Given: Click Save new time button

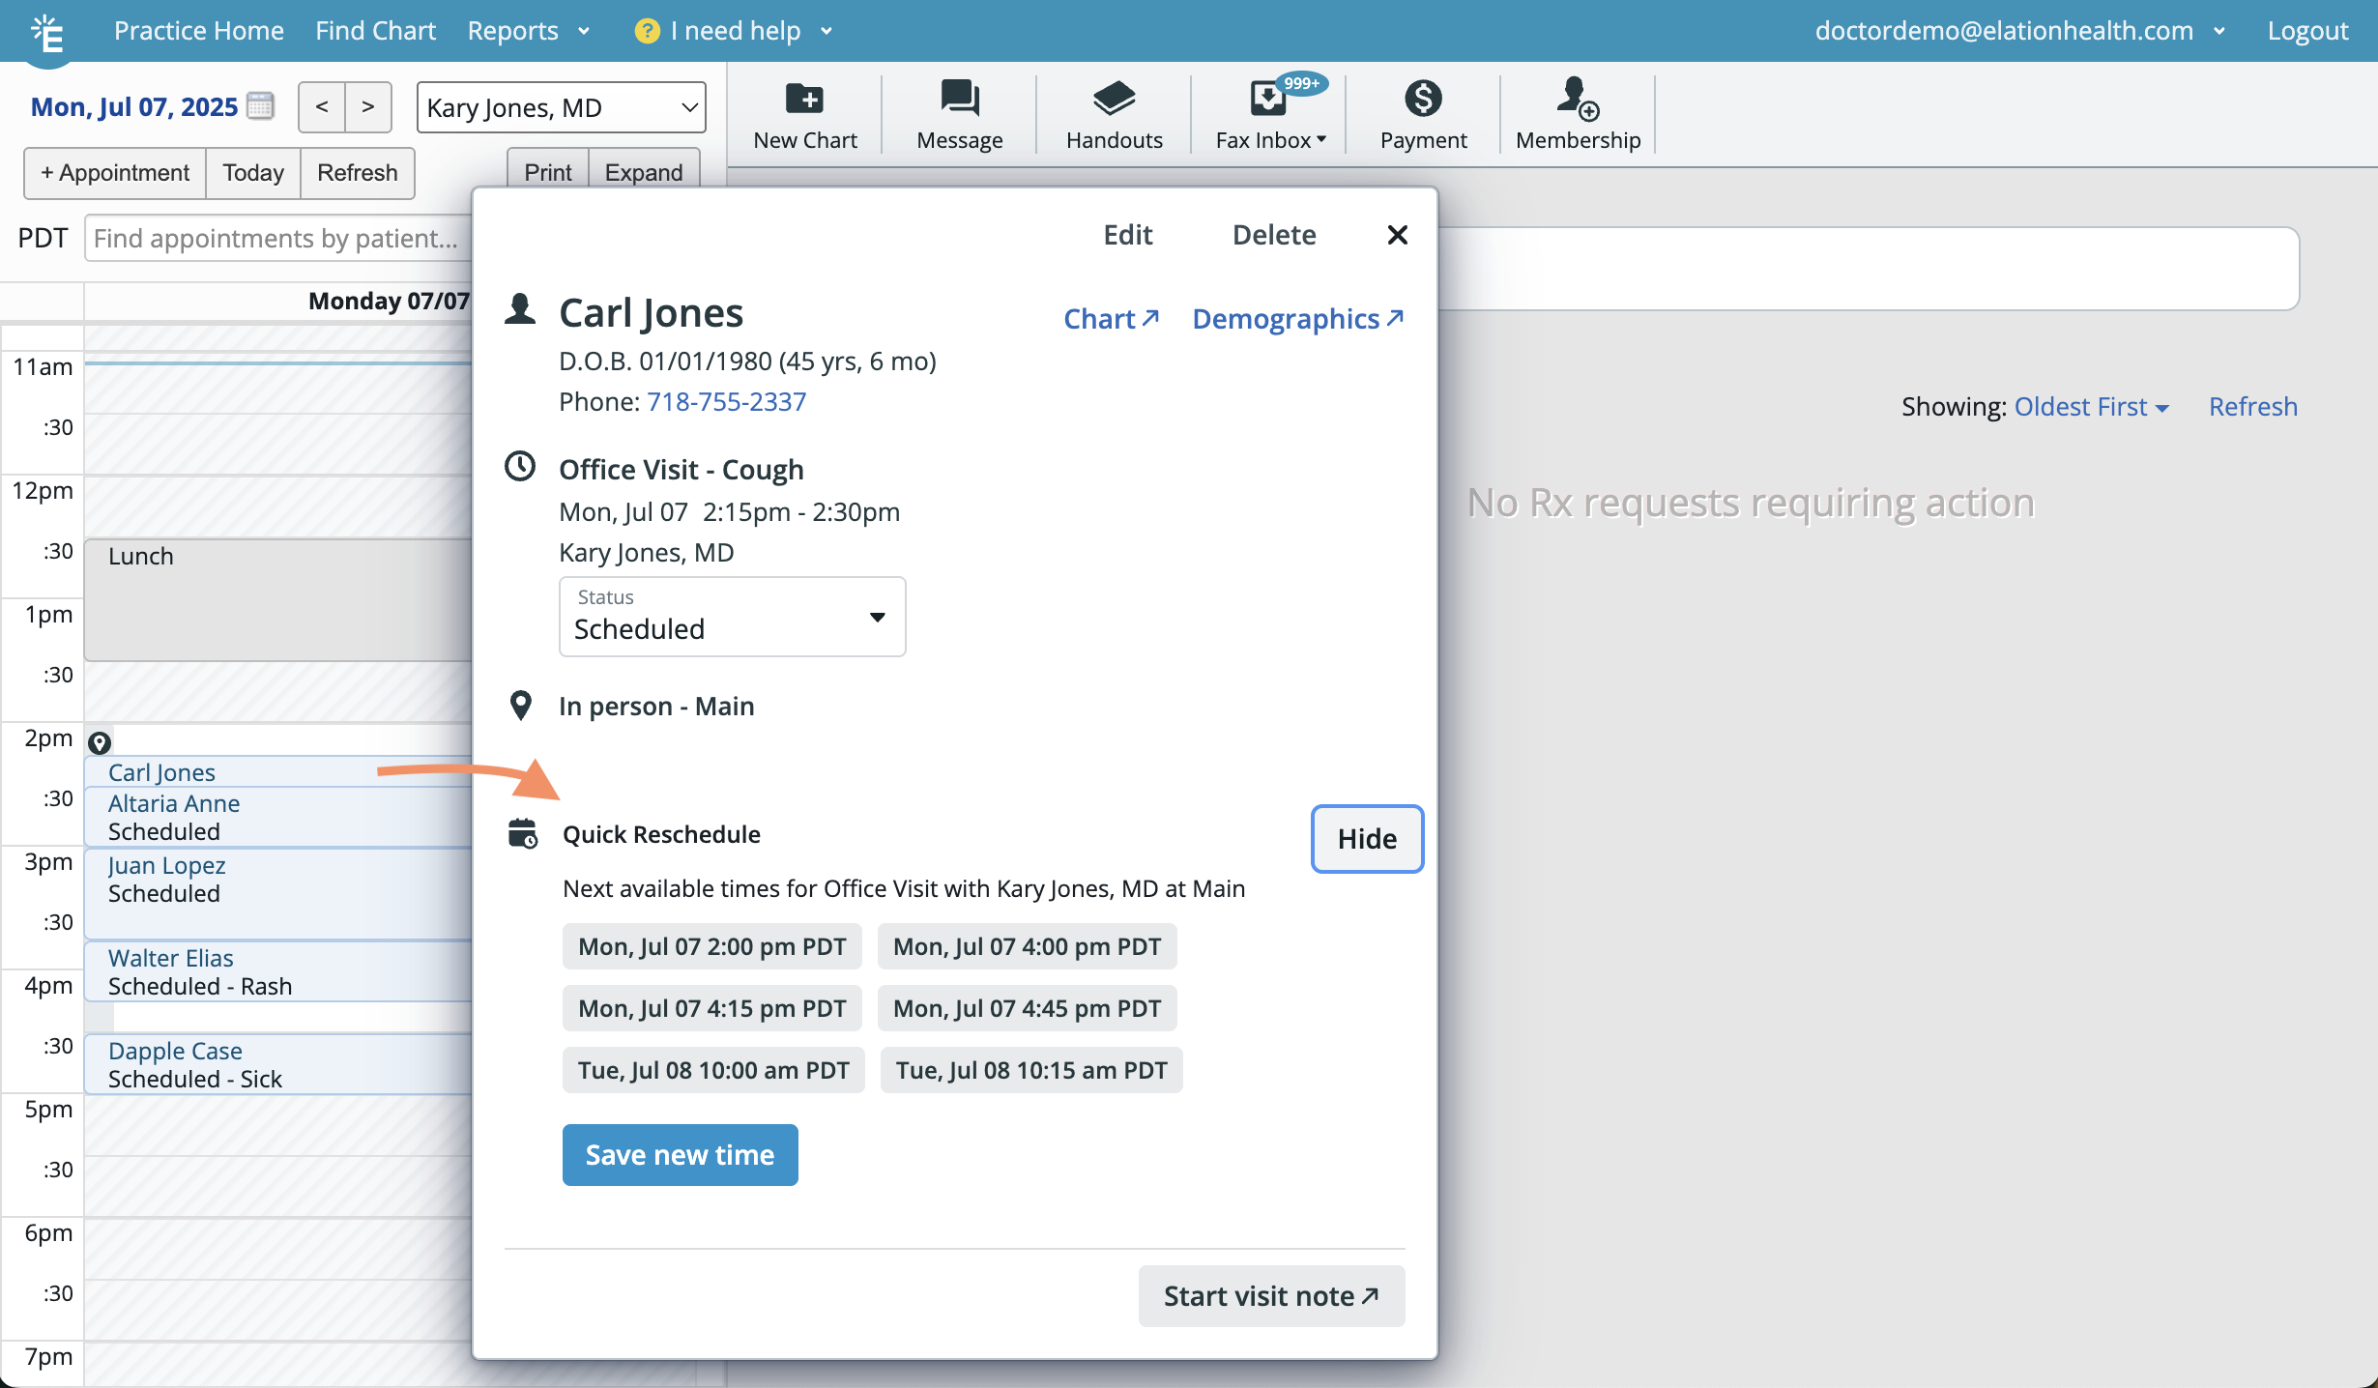Looking at the screenshot, I should coord(680,1154).
